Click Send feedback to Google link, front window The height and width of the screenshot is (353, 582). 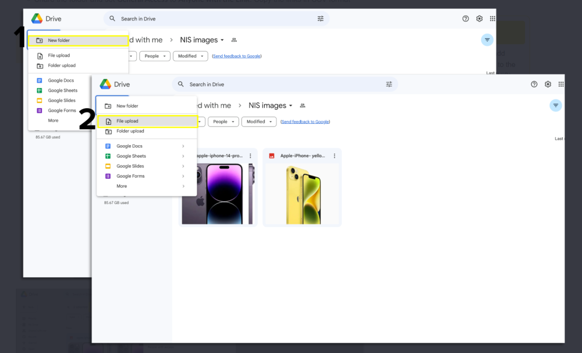coord(305,122)
